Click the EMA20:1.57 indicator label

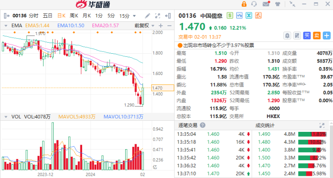tap(105, 26)
